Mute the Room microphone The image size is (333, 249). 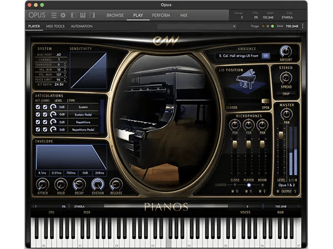(x=260, y=191)
